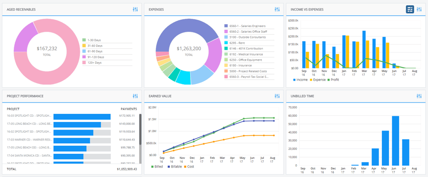The height and width of the screenshot is (177, 428).
Task: Click the Project Performance list scrollbar
Action: coord(140,130)
